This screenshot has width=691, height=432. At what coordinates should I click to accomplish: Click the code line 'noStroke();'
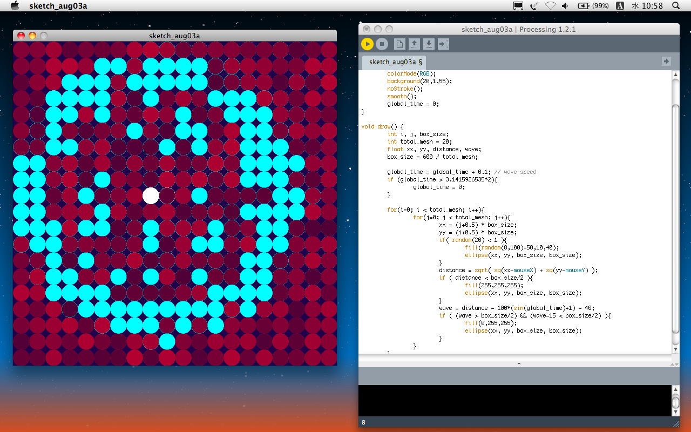[x=405, y=89]
